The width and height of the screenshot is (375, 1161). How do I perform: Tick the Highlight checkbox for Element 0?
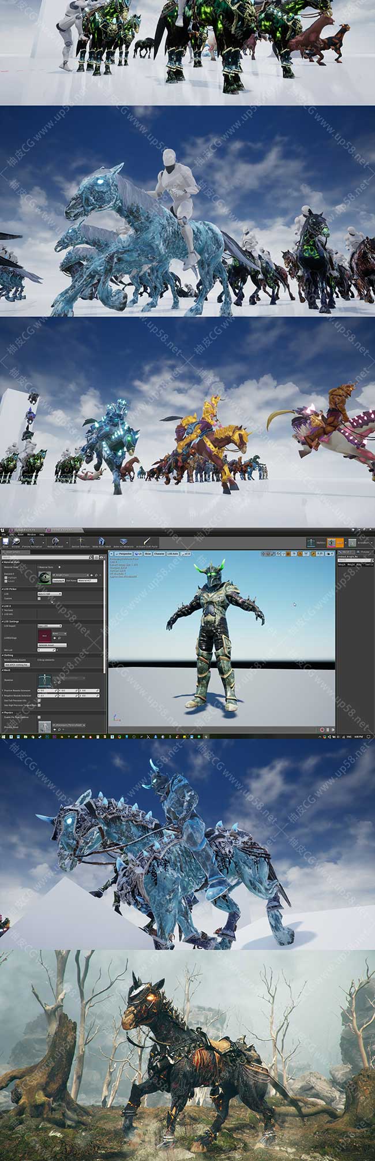pyautogui.click(x=6, y=577)
